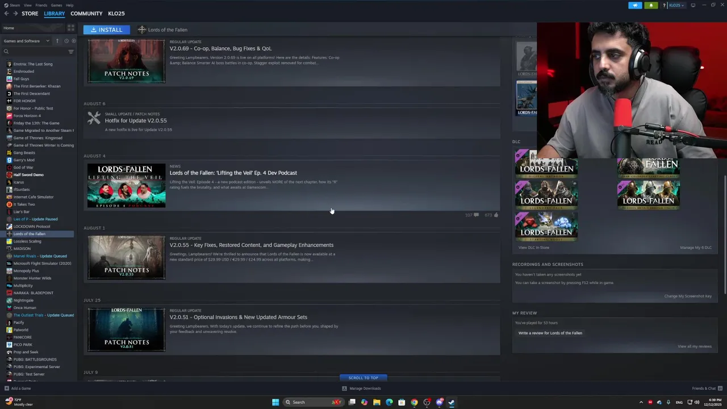Image resolution: width=727 pixels, height=409 pixels.
Task: Expand the Games and Software dropdown
Action: point(26,41)
